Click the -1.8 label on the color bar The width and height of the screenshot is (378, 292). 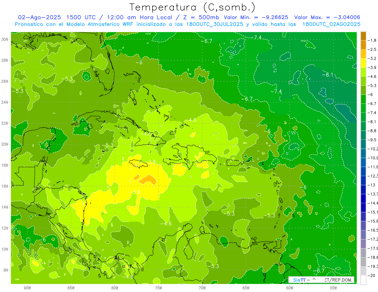(372, 40)
